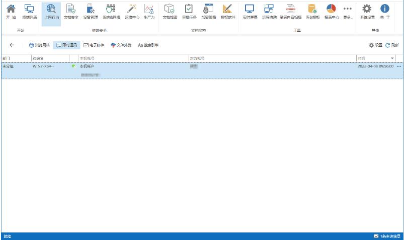The width and height of the screenshot is (404, 240).
Task: Click the 刷新 refresh button
Action: point(392,45)
